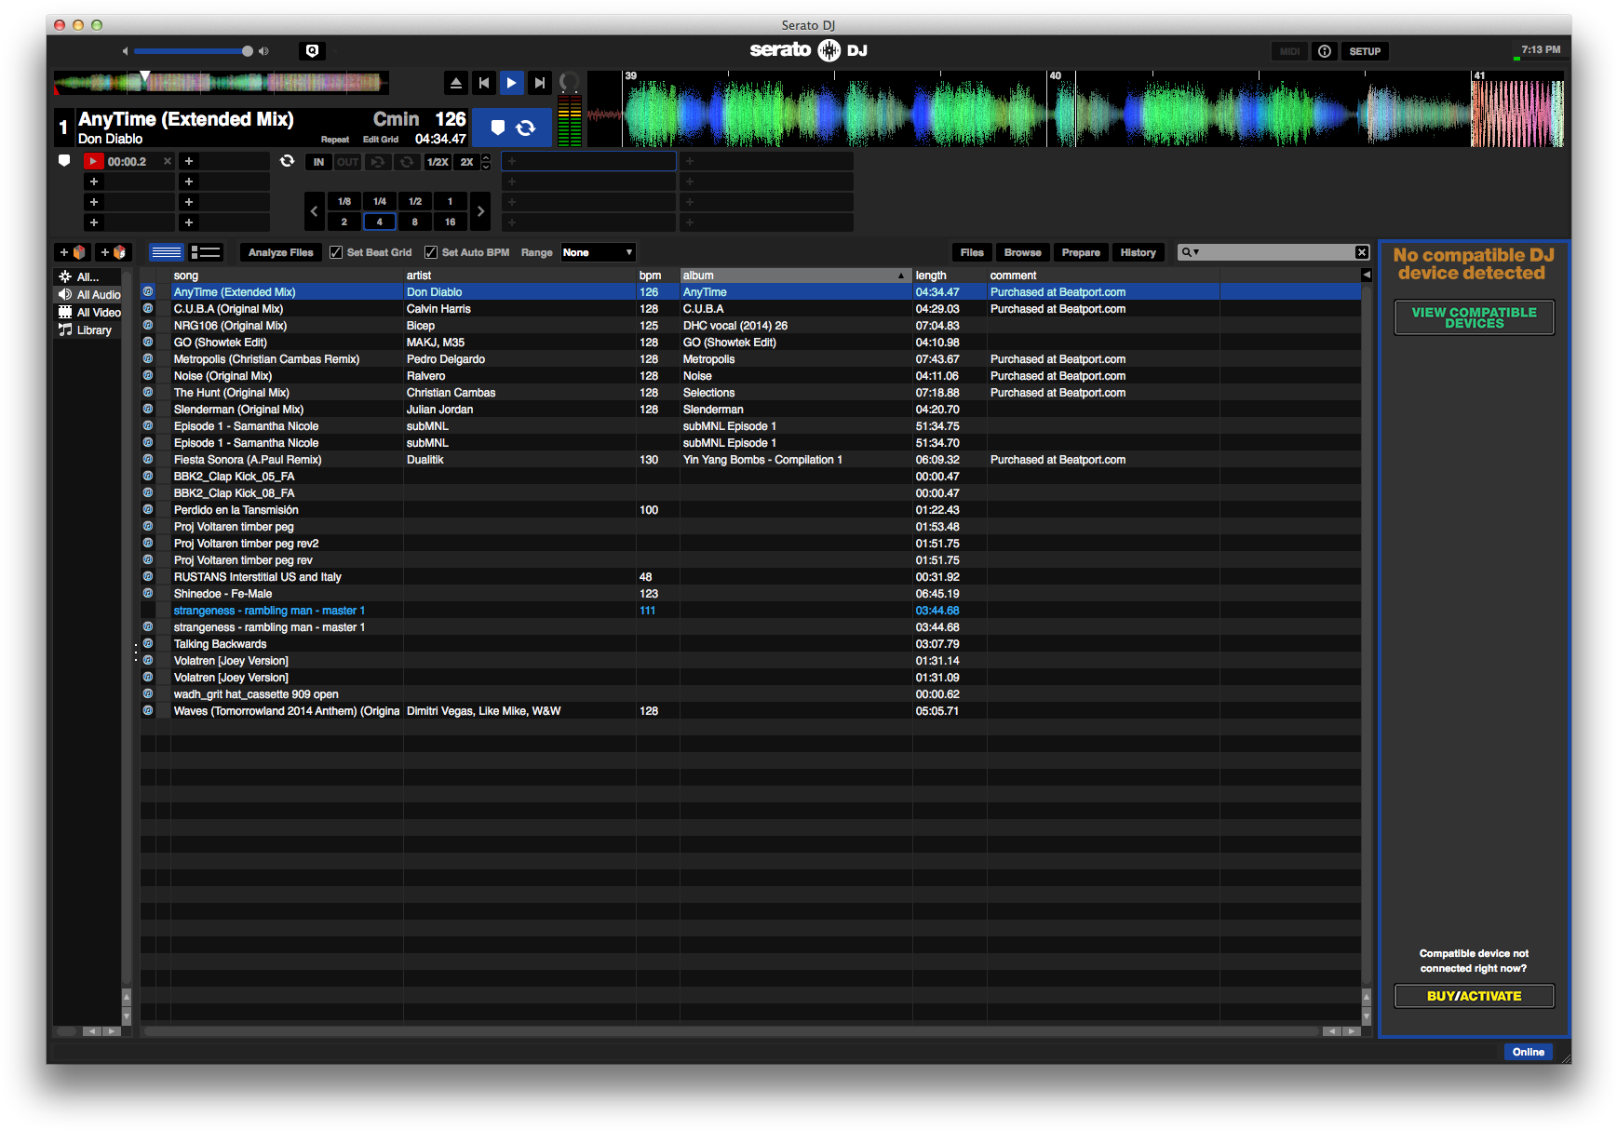The image size is (1617, 1130).
Task: Switch to simple list view
Action: [x=167, y=252]
